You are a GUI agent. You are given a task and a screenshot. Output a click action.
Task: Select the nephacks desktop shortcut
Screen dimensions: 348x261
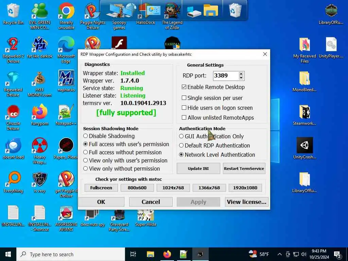pos(66,81)
